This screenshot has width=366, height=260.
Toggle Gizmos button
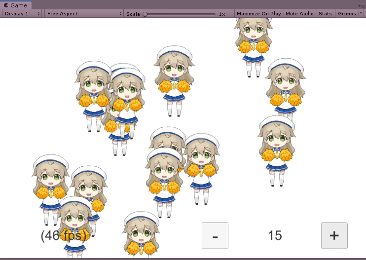tap(347, 13)
